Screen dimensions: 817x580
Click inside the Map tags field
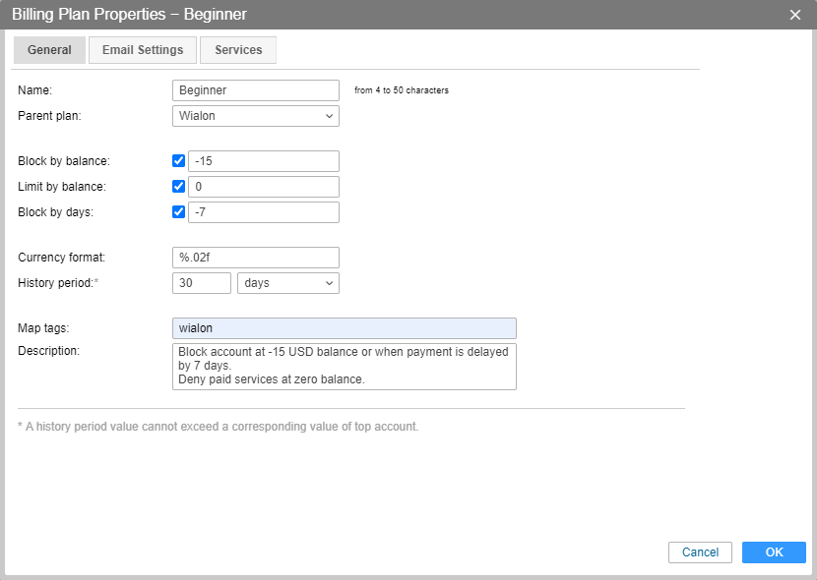coord(344,328)
